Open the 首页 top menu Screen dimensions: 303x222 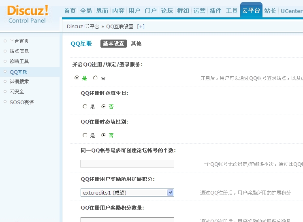70,11
